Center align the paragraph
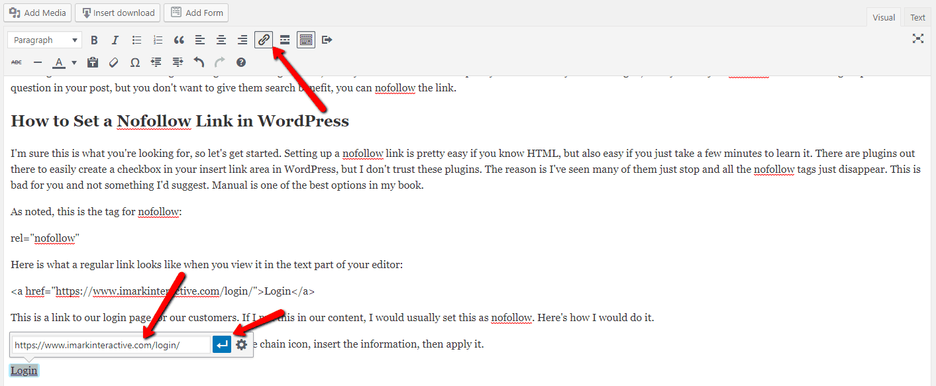This screenshot has width=936, height=386. pyautogui.click(x=221, y=40)
